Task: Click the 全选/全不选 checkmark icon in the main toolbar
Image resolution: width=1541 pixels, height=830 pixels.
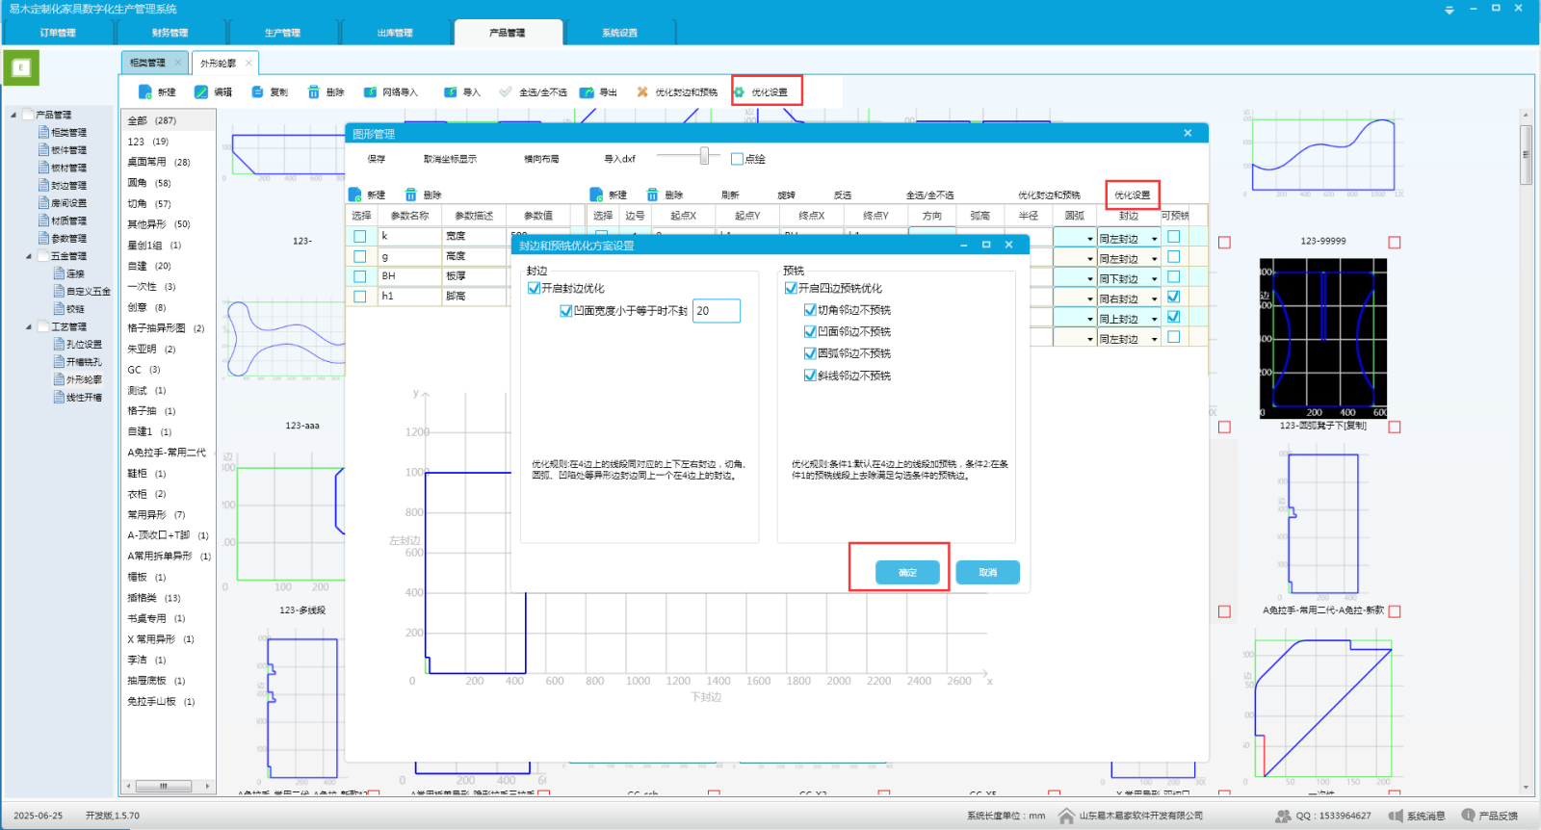Action: pos(506,92)
